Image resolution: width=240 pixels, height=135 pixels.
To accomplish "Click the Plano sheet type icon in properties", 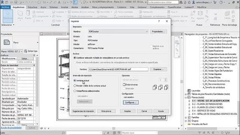I will (7, 42).
